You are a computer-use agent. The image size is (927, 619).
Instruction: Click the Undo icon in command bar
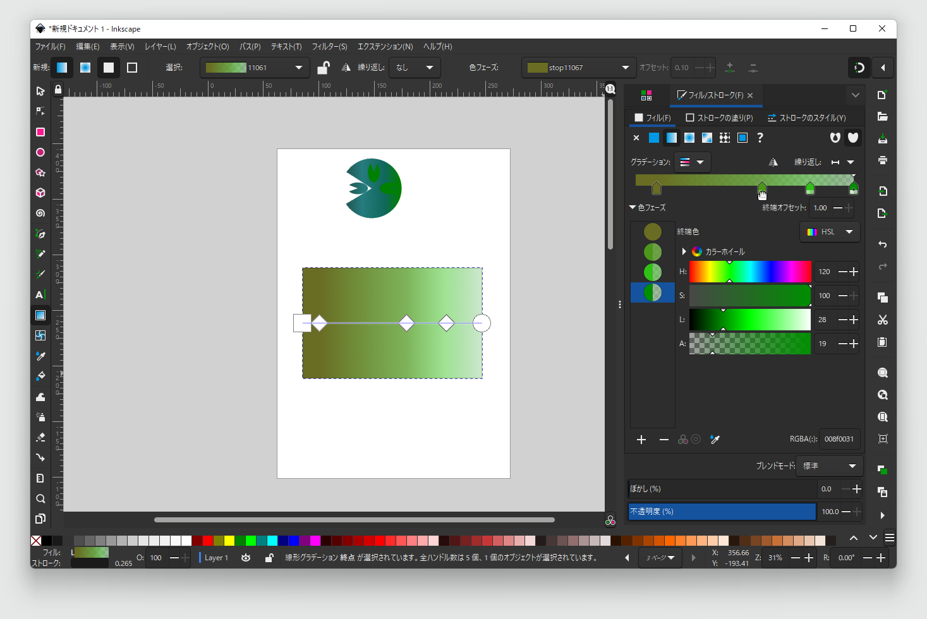883,244
